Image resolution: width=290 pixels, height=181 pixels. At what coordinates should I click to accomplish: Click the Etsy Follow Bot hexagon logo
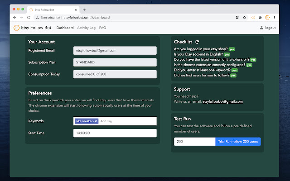(x=16, y=28)
